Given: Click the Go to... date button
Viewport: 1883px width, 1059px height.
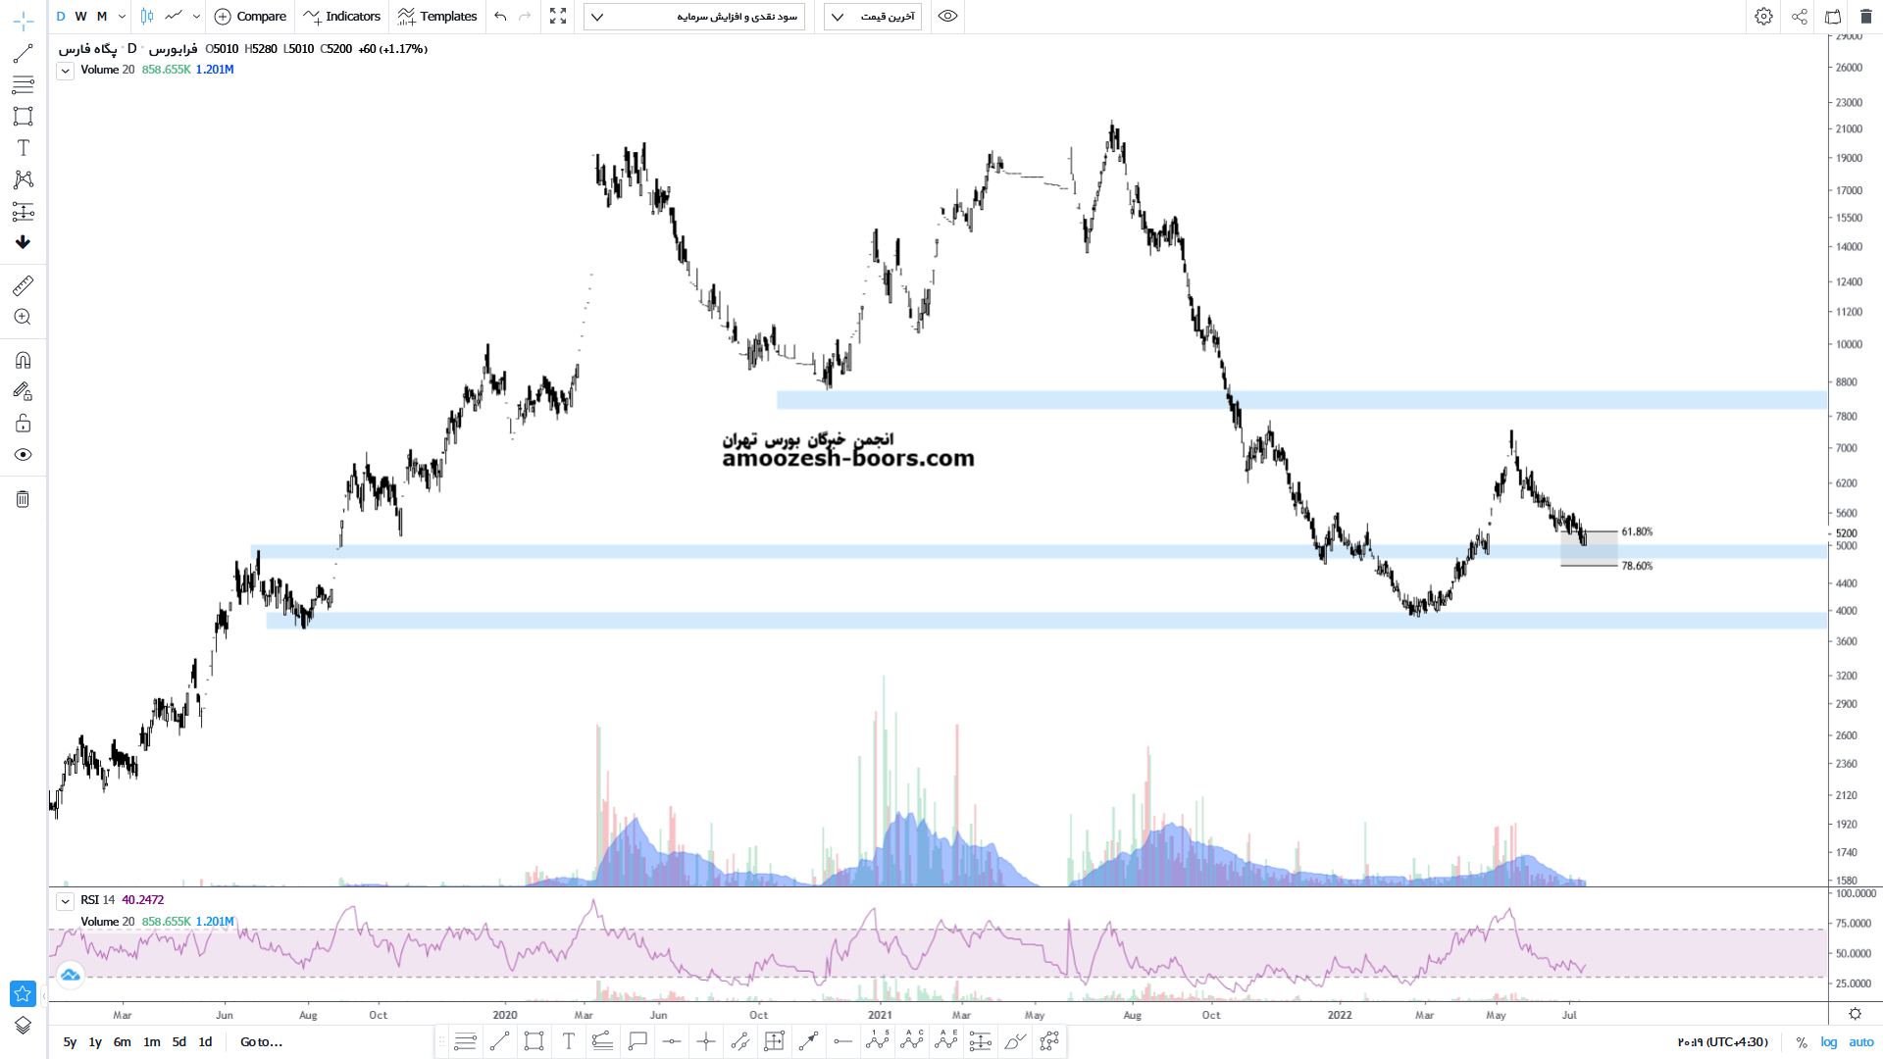Looking at the screenshot, I should 261,1042.
